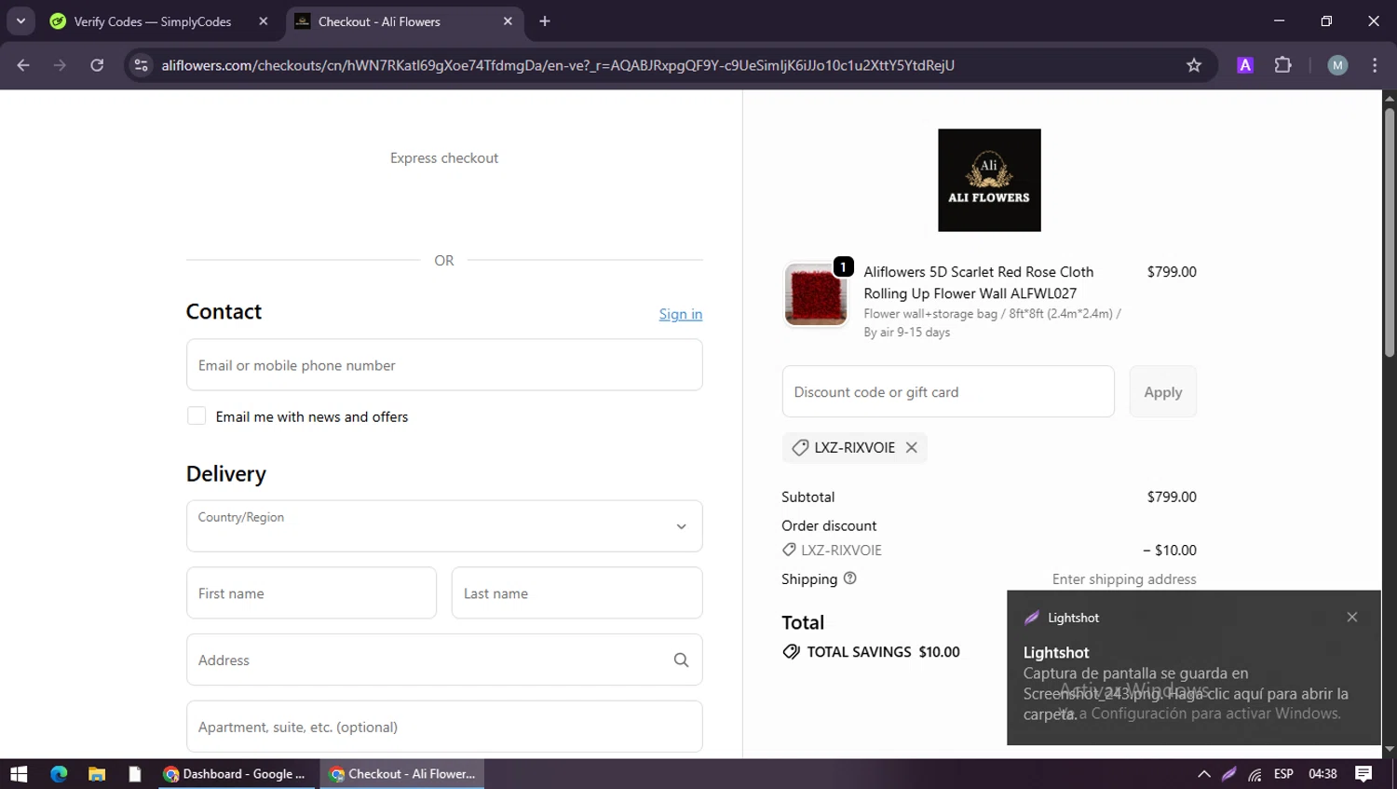Viewport: 1397px width, 789px height.
Task: Focus the Discount code or gift card field
Action: [948, 392]
